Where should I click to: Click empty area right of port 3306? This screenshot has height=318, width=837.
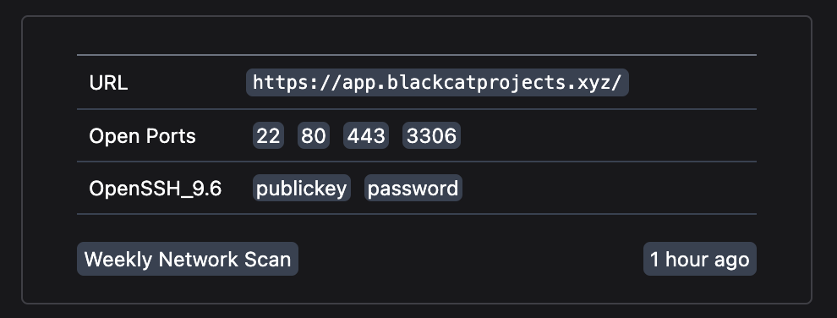pyautogui.click(x=609, y=135)
